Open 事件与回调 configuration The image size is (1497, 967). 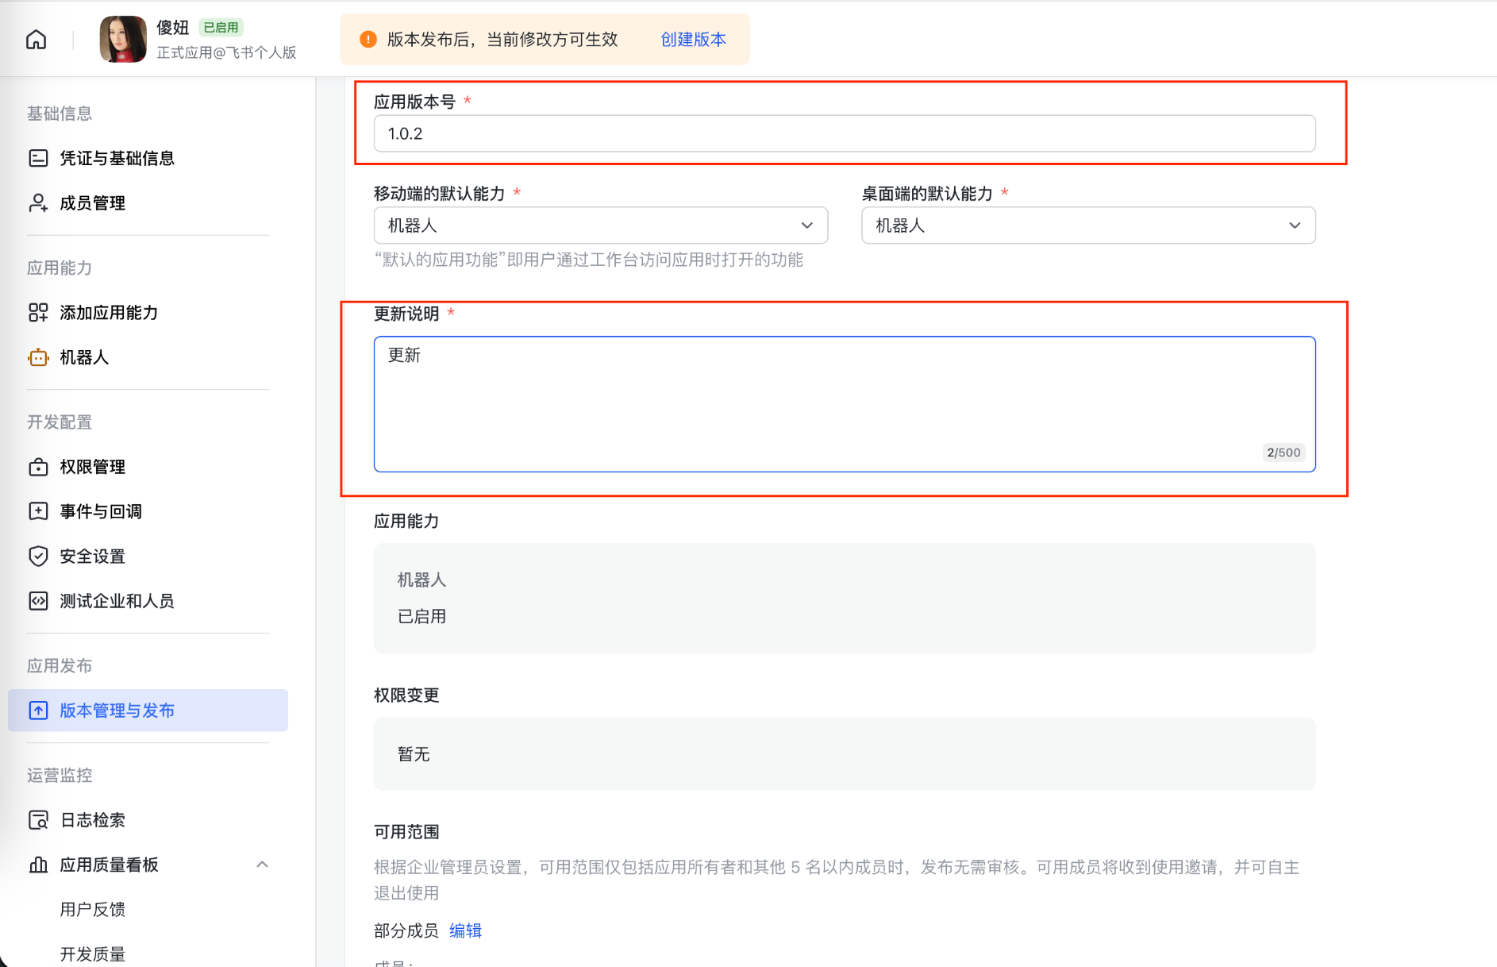(x=38, y=511)
